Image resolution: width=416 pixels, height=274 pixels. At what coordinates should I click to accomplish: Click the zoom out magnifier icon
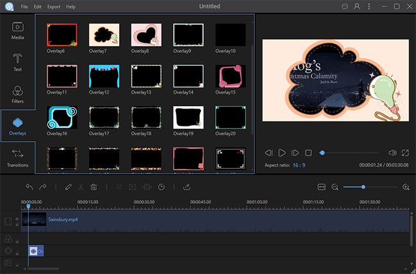335,187
